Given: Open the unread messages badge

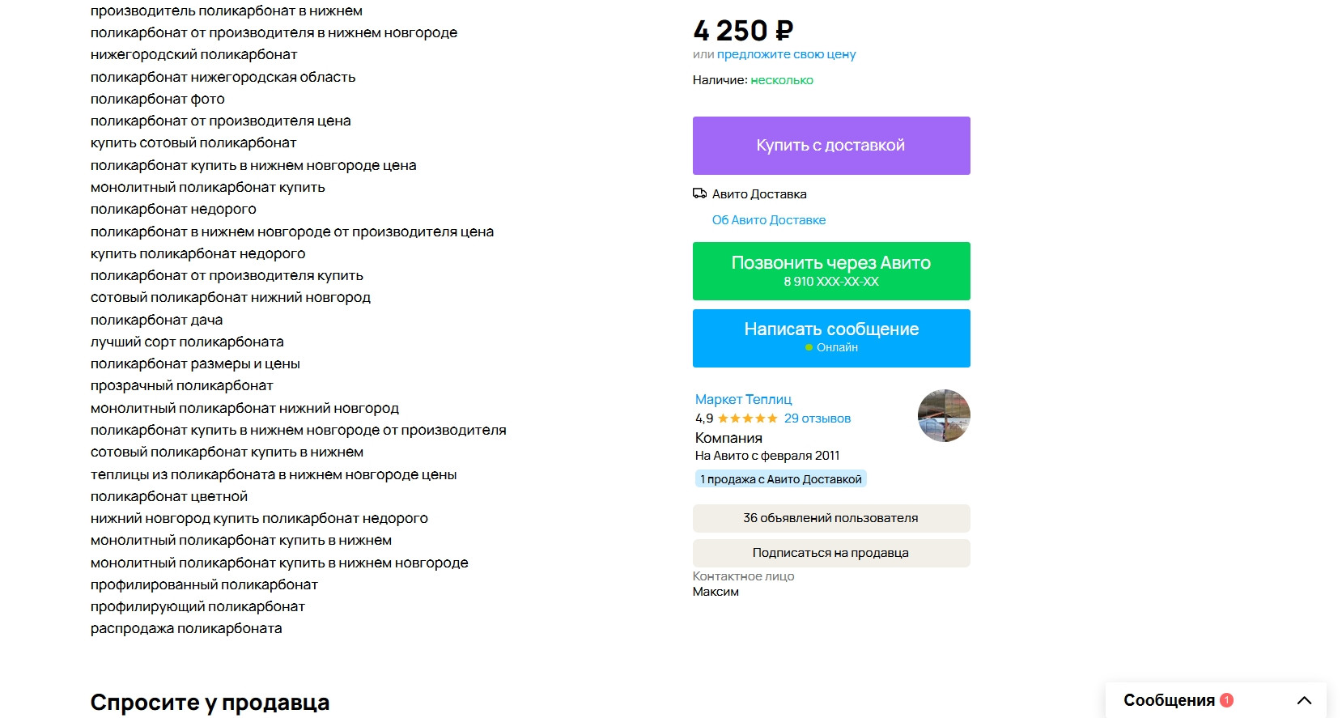Looking at the screenshot, I should (x=1227, y=700).
